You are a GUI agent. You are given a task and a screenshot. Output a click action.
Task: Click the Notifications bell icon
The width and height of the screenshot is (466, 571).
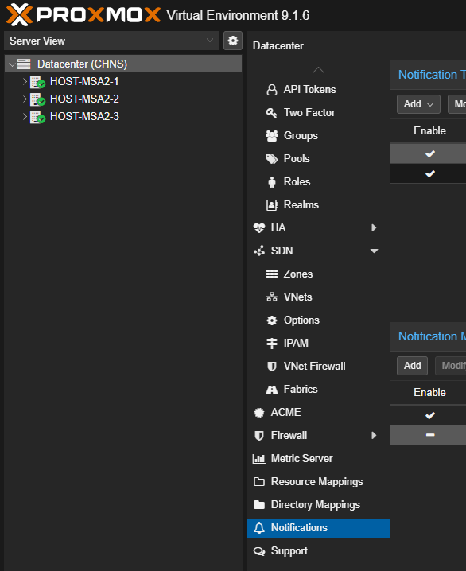click(259, 528)
